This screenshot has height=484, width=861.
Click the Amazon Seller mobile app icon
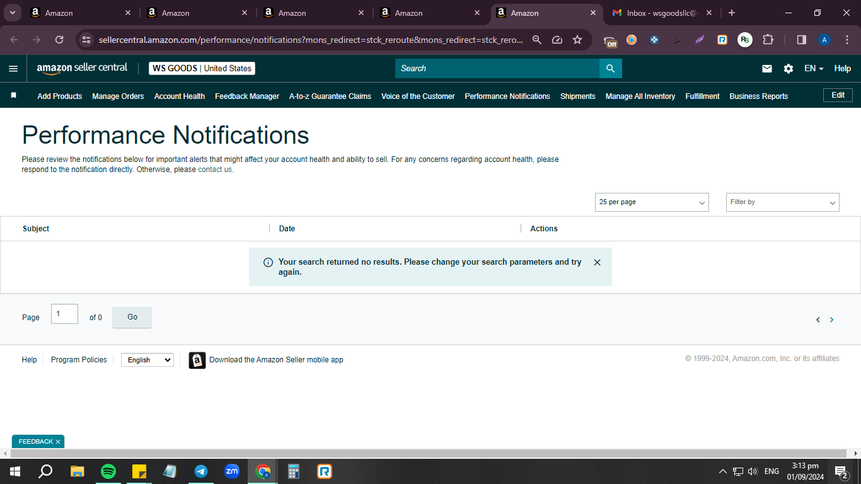[197, 360]
